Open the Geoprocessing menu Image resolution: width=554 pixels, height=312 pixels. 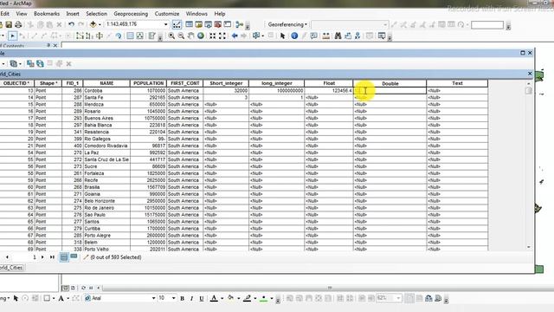131,14
